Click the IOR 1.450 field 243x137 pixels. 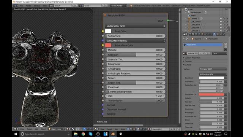coord(135,96)
